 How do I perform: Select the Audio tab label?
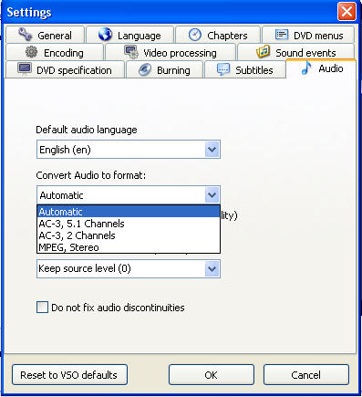331,68
